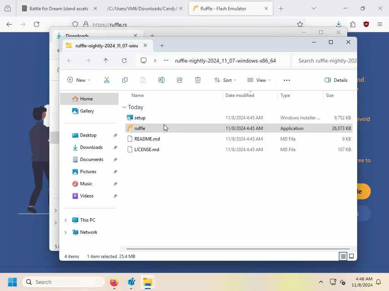This screenshot has height=291, width=389.
Task: Close the ruffle-nightly Explorer tab
Action: pyautogui.click(x=145, y=45)
